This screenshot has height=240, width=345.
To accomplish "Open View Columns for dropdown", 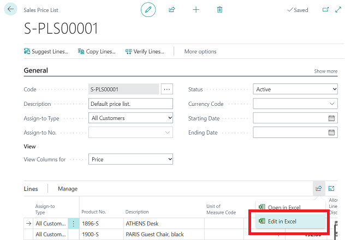I will pos(130,159).
